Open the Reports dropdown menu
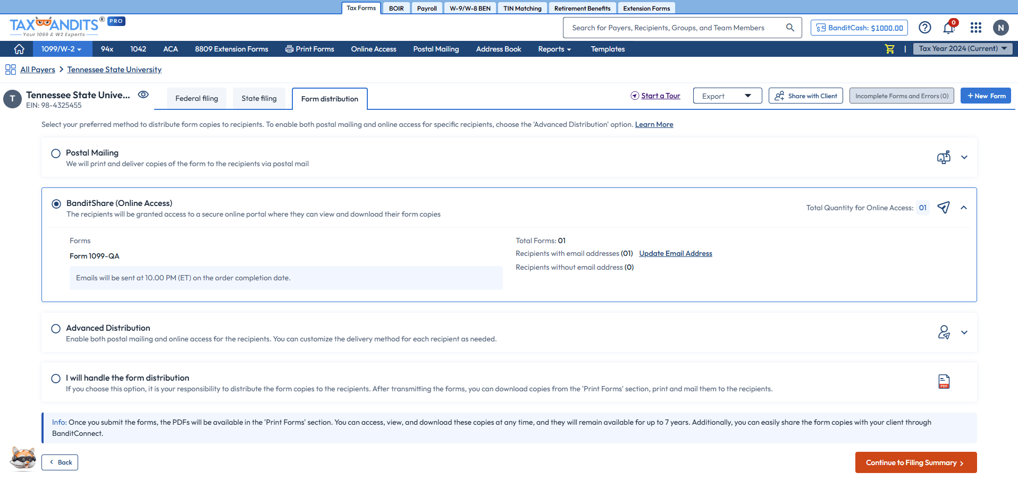 tap(554, 49)
